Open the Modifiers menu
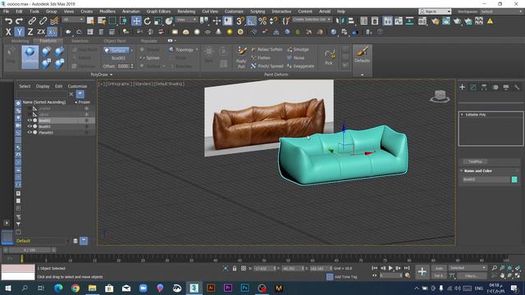 pyautogui.click(x=107, y=11)
